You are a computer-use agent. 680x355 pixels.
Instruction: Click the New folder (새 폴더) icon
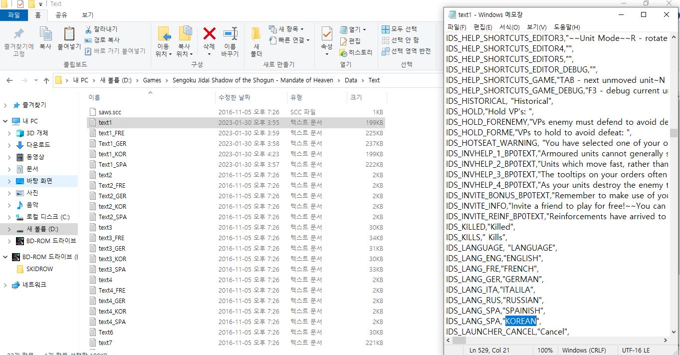click(256, 34)
